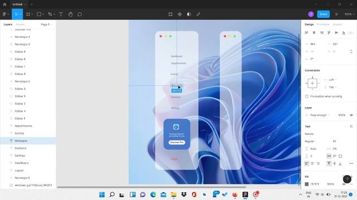357x200 pixels.
Task: Select the Add Comment tool
Action: point(80,14)
